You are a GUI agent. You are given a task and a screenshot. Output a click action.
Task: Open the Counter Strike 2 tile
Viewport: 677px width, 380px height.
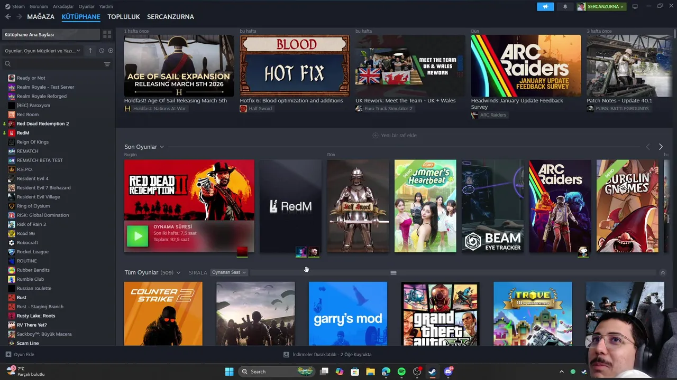(x=163, y=313)
